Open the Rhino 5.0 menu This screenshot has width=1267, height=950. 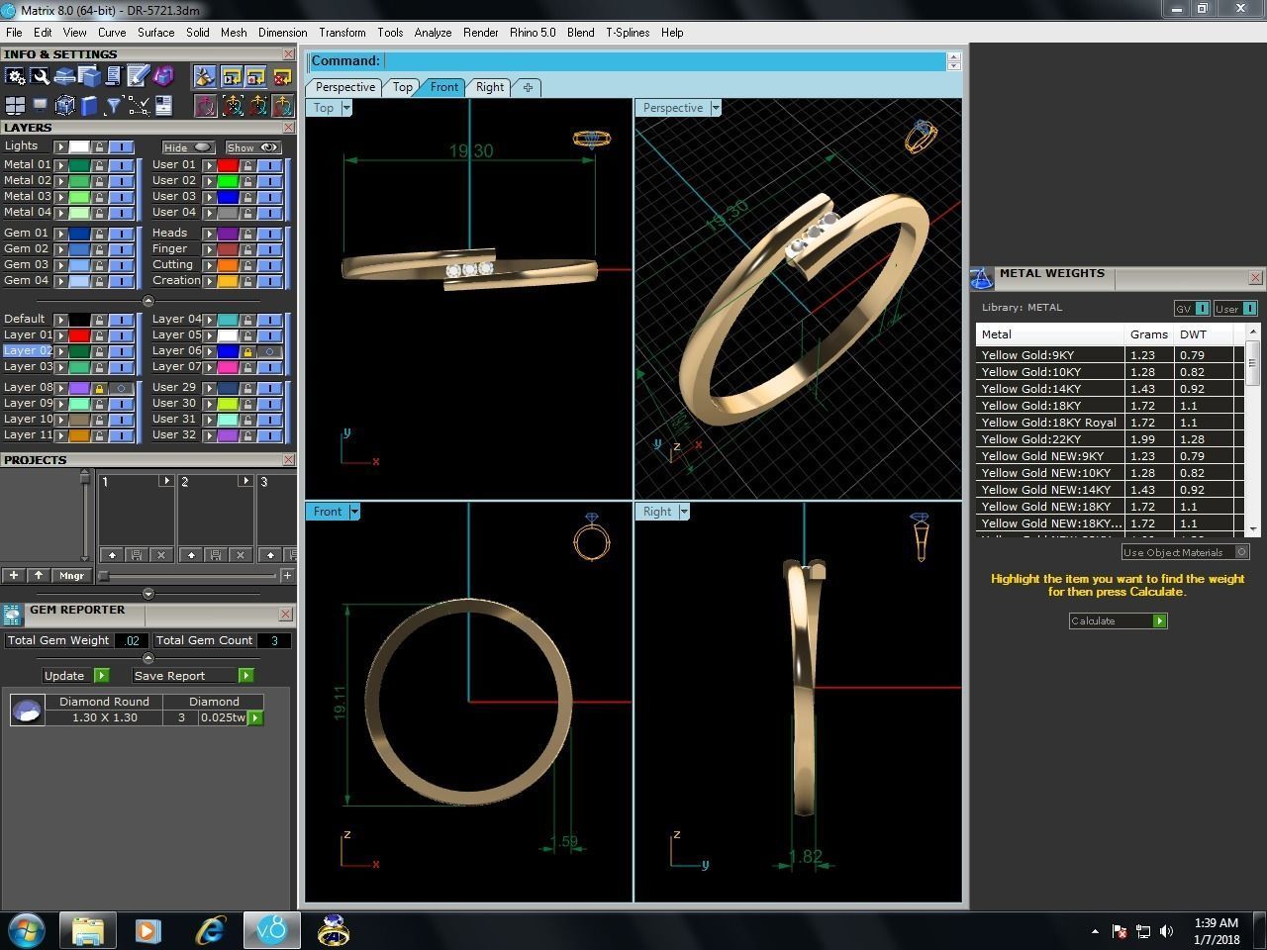(533, 33)
